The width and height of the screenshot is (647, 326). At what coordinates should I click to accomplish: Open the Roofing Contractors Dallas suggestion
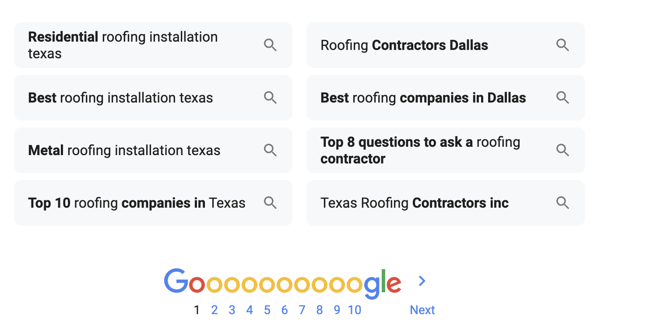pyautogui.click(x=404, y=45)
